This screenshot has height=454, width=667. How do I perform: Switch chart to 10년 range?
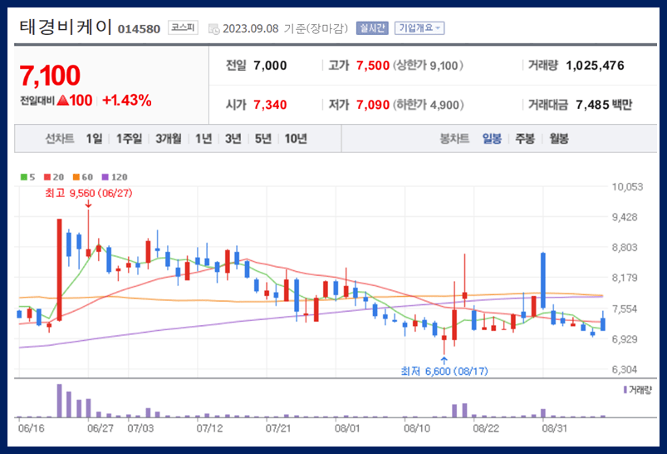[296, 138]
